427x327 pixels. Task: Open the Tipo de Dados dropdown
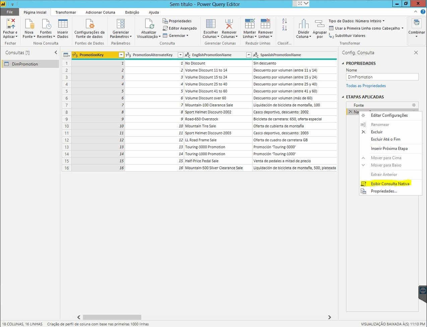(356, 21)
